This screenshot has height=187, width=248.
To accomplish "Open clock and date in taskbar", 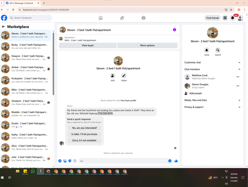I will [x=234, y=178].
